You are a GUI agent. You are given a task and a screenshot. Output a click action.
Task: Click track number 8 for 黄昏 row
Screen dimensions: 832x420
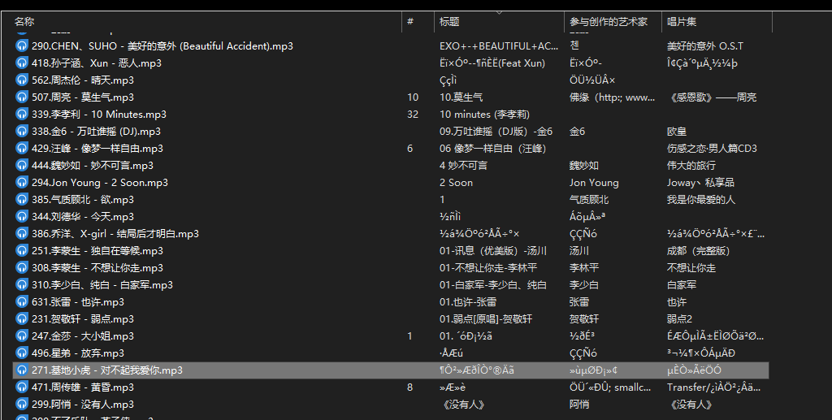[x=409, y=388]
